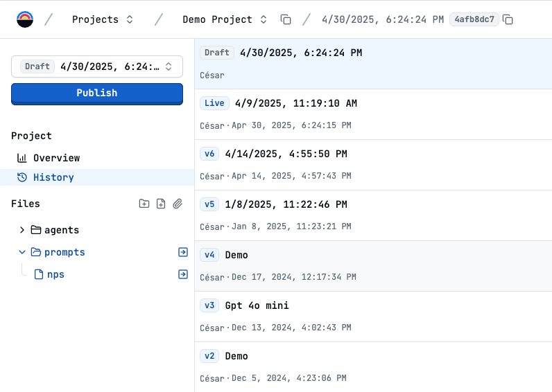The width and height of the screenshot is (552, 392).
Task: Click the v5 version badge
Action: click(x=209, y=204)
